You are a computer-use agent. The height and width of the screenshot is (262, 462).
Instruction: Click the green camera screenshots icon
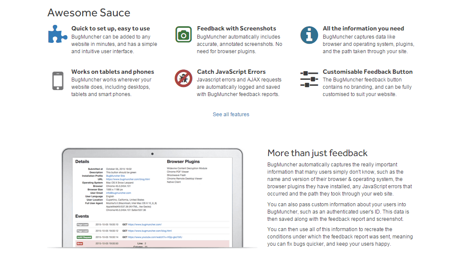click(x=183, y=34)
